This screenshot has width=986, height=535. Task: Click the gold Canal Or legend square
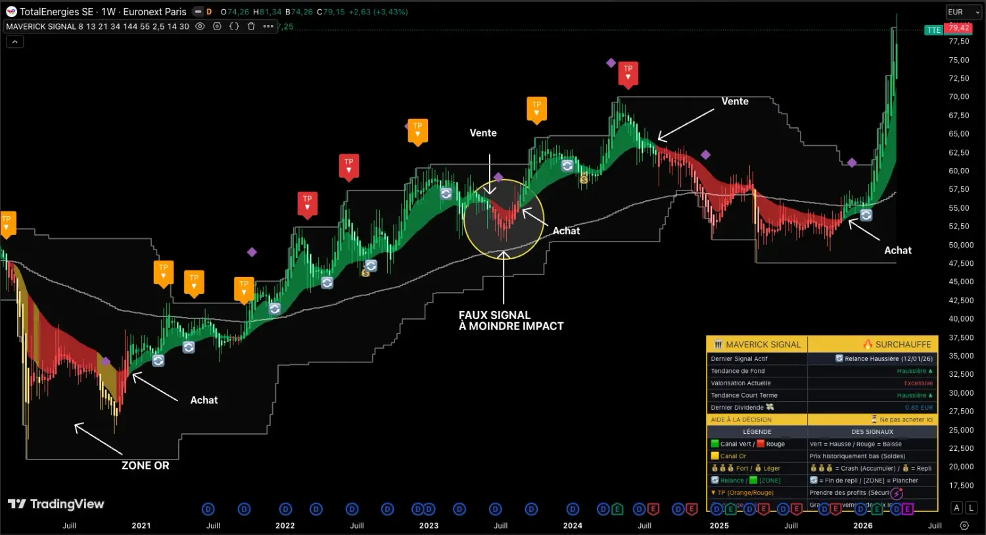(x=715, y=456)
